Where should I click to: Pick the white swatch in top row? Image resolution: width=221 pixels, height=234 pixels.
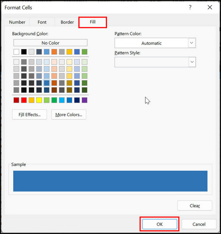[x=16, y=52]
